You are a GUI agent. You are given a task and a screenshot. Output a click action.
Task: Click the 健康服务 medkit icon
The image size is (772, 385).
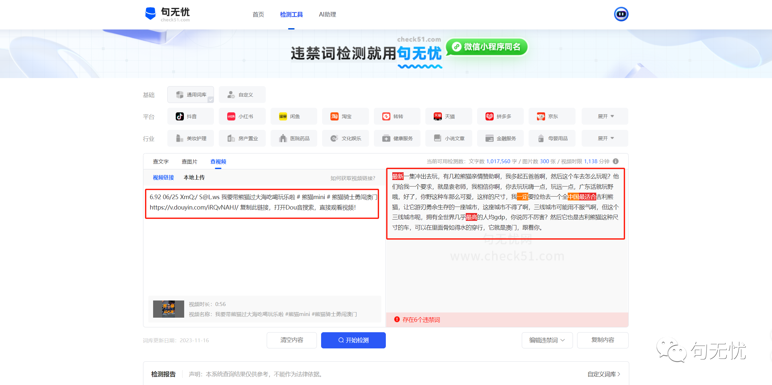click(x=386, y=138)
